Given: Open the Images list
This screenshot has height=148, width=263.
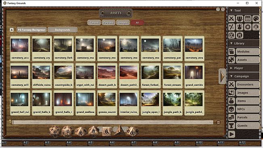Looking at the screenshot, I should tap(248, 93).
